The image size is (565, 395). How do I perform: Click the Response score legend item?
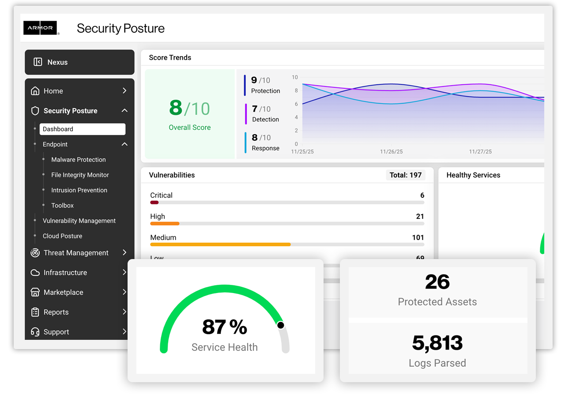point(263,143)
